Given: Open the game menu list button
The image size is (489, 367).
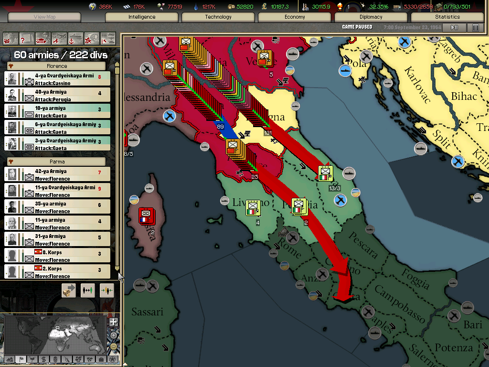Looking at the screenshot, I should pyautogui.click(x=475, y=28).
